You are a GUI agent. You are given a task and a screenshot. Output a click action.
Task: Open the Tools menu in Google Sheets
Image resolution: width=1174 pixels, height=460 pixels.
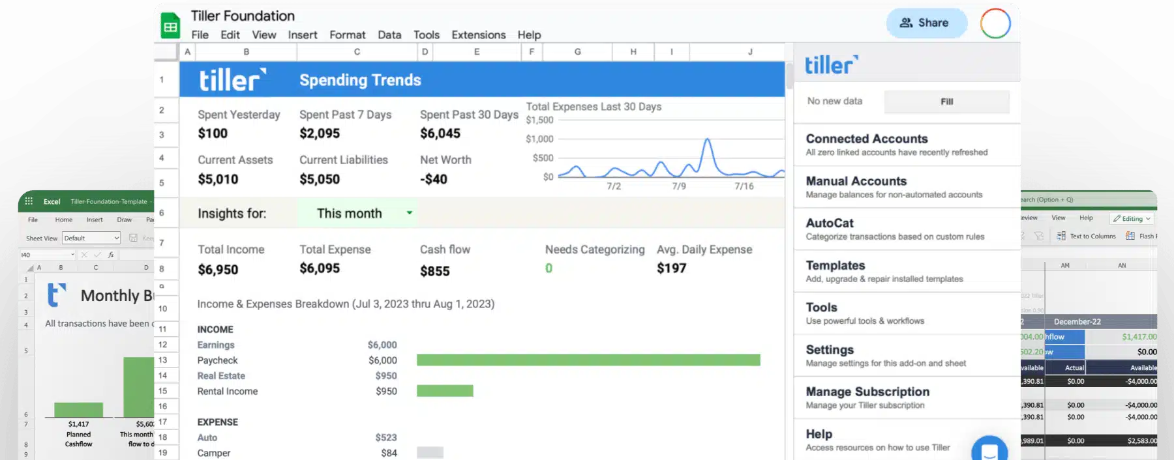(x=427, y=35)
